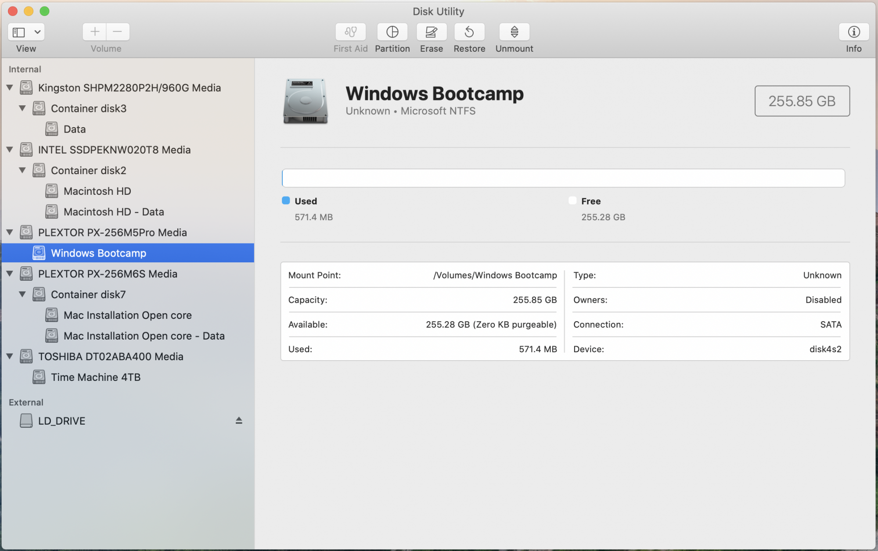The height and width of the screenshot is (551, 878).
Task: Click the Device disk4s2 value
Action: [825, 349]
